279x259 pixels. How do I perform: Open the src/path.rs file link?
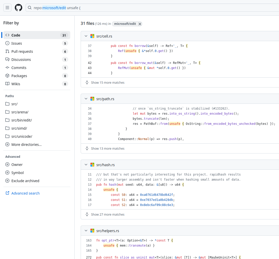pyautogui.click(x=105, y=99)
